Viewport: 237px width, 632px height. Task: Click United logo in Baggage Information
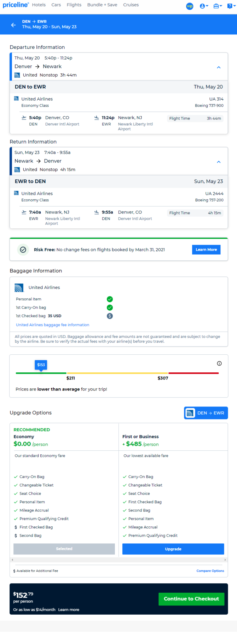coord(19,288)
